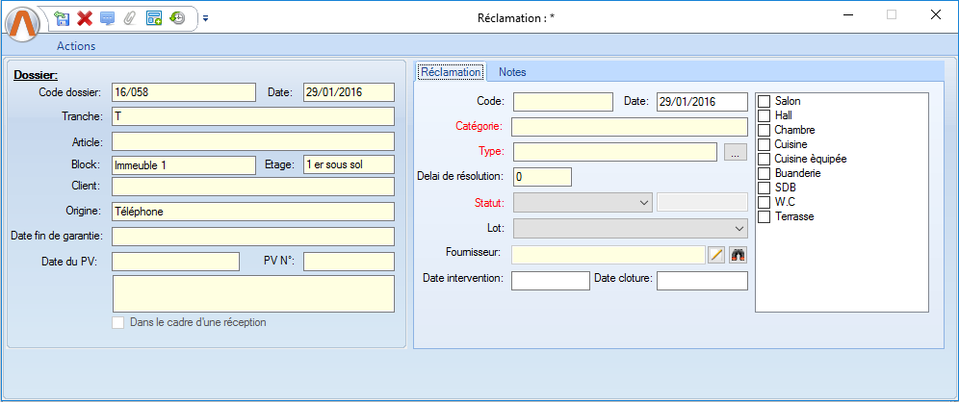Viewport: 959px width, 402px height.
Task: Open the Actions menu
Action: pos(76,45)
